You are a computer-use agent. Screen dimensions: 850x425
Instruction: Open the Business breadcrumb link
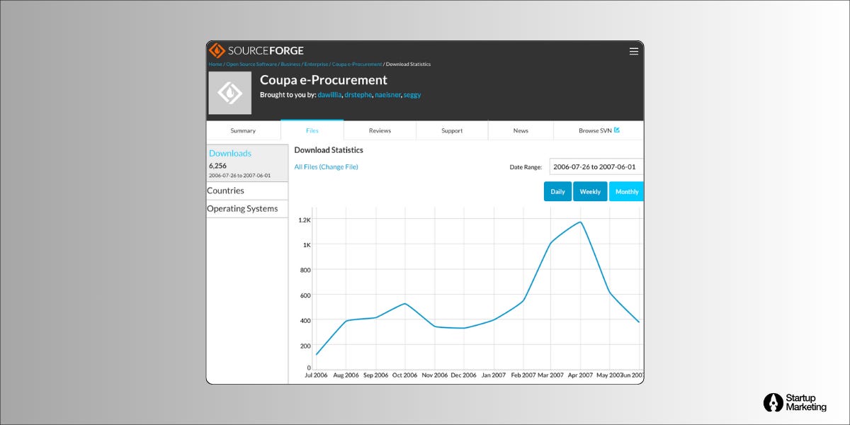point(290,64)
